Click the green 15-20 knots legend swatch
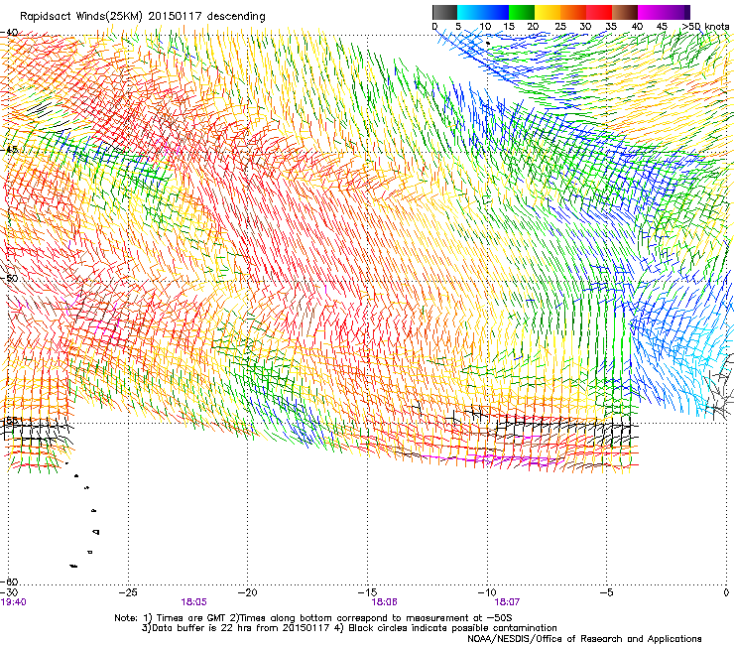Viewport: 734px width, 645px height. pyautogui.click(x=522, y=12)
